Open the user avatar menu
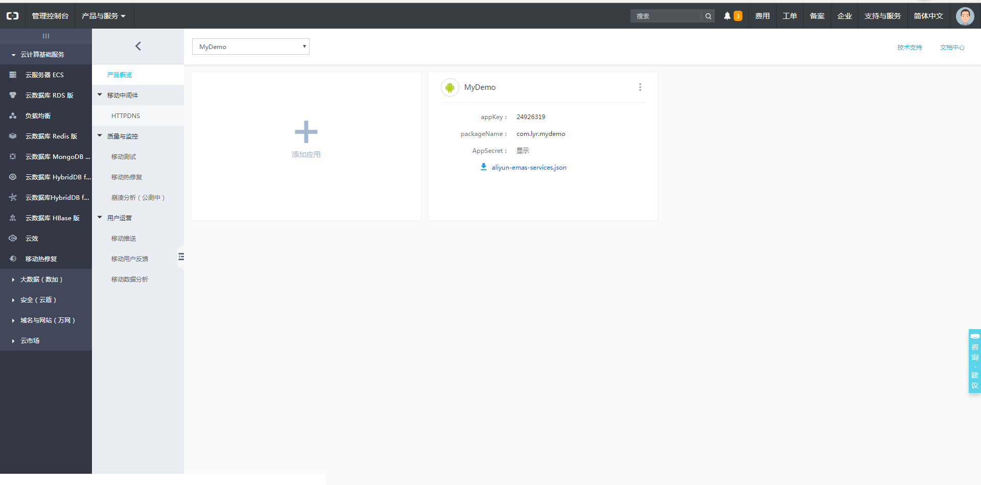This screenshot has width=981, height=485. [965, 16]
